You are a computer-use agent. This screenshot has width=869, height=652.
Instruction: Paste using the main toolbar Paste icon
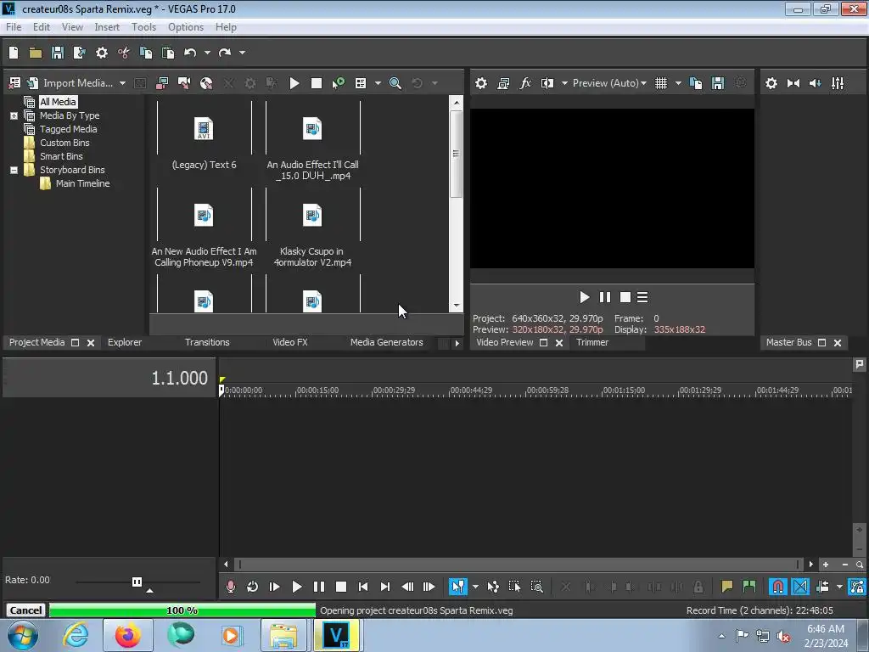[168, 53]
